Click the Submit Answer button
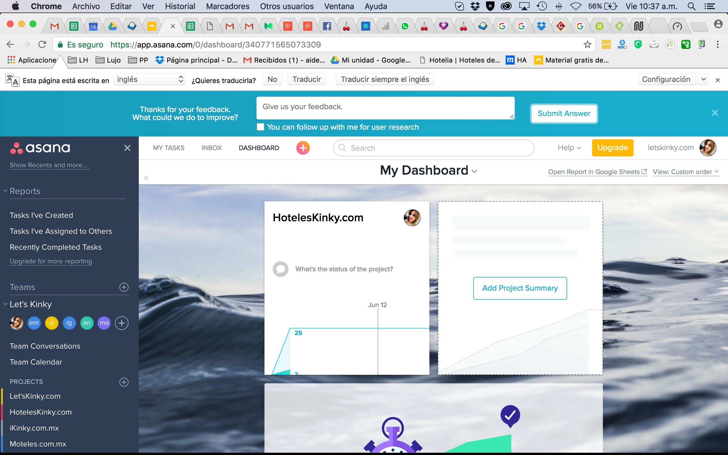 (x=564, y=113)
